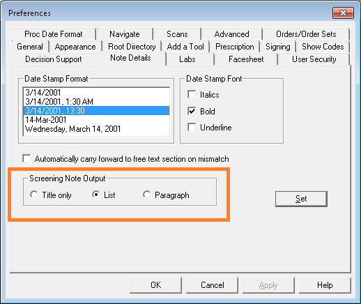Image resolution: width=361 pixels, height=304 pixels.
Task: Enable the Underline checkbox
Action: click(192, 128)
